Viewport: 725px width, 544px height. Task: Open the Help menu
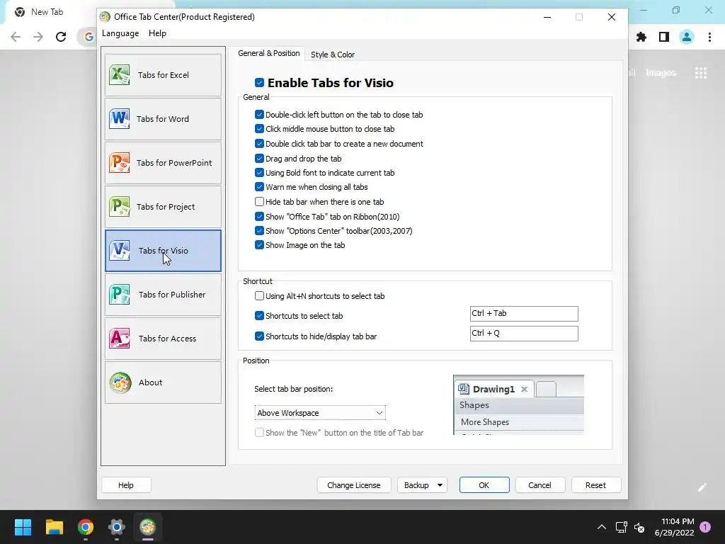click(157, 33)
